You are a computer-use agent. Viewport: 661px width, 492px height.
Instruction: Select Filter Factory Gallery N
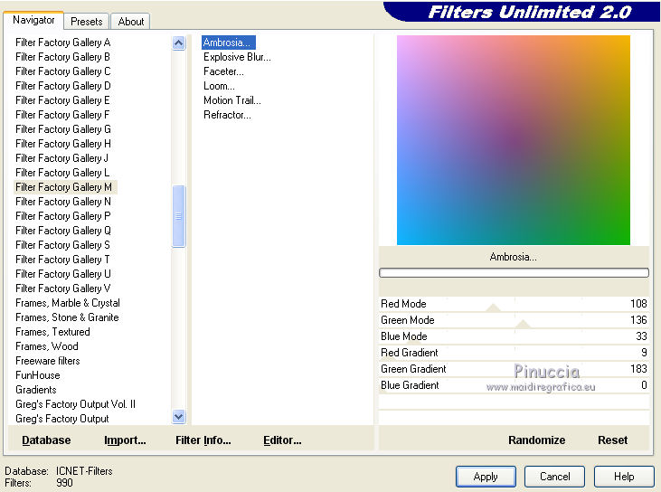63,202
